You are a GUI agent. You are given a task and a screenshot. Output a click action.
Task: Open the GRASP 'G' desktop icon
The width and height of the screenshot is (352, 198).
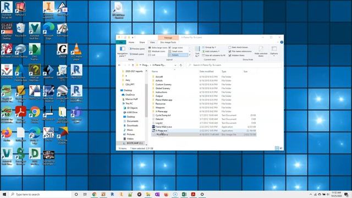[x=62, y=51]
